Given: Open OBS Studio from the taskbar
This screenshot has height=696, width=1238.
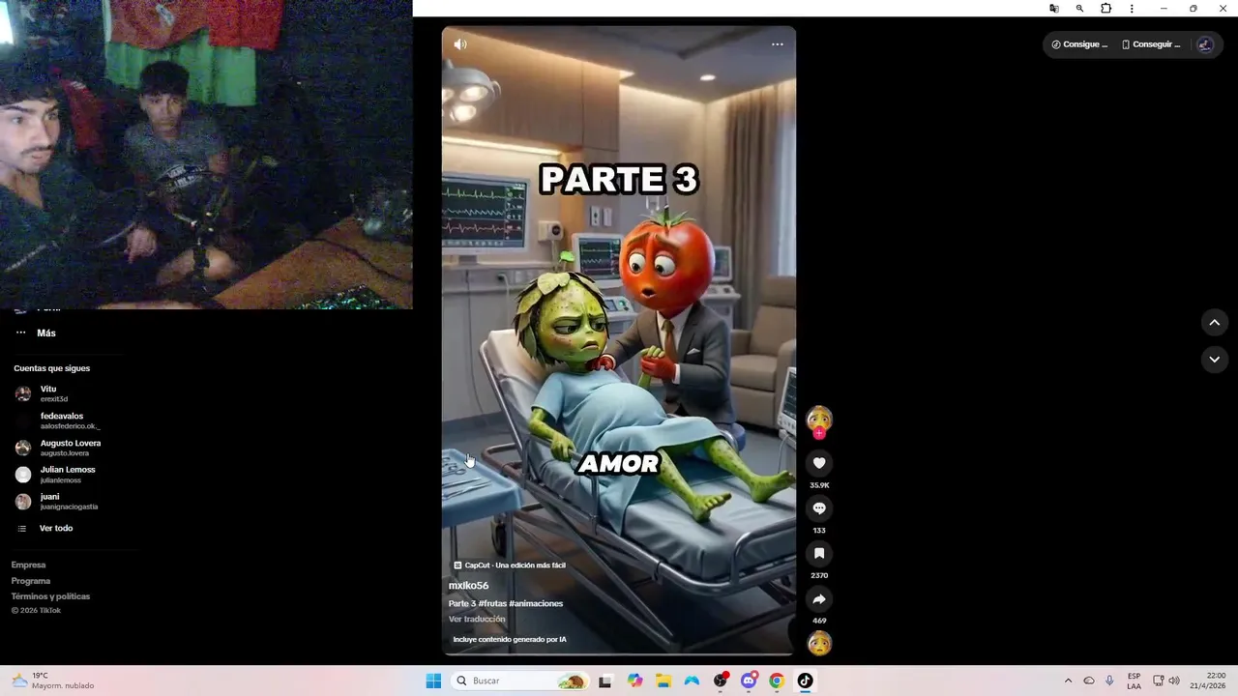Looking at the screenshot, I should pyautogui.click(x=721, y=681).
